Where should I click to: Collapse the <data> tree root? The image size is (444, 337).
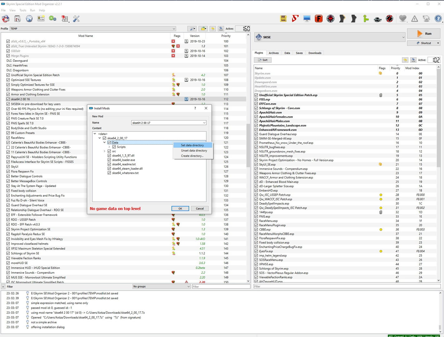95,134
